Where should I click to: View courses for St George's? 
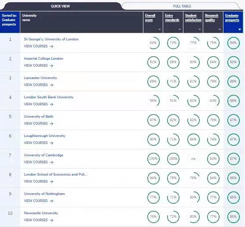pyautogui.click(x=39, y=47)
